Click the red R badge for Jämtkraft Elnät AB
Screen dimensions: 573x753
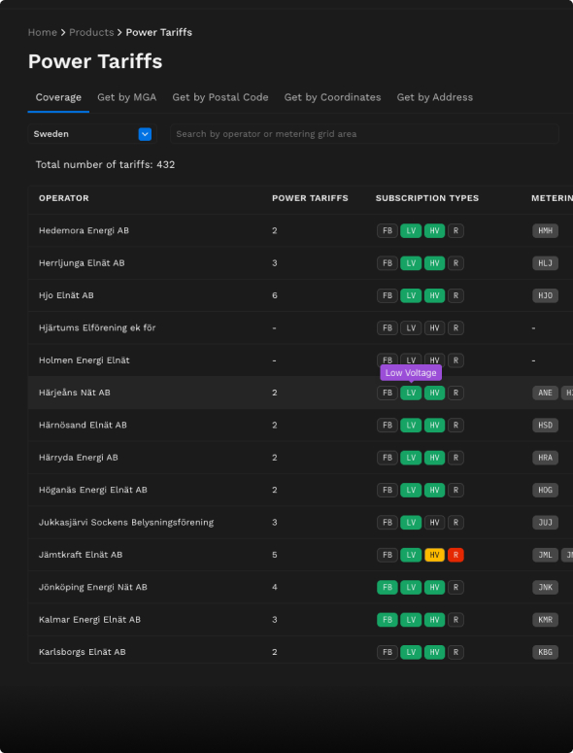coord(455,555)
